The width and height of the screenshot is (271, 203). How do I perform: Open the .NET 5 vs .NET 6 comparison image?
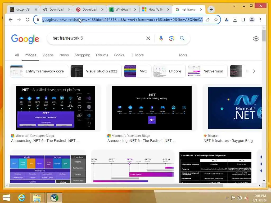(x=215, y=167)
